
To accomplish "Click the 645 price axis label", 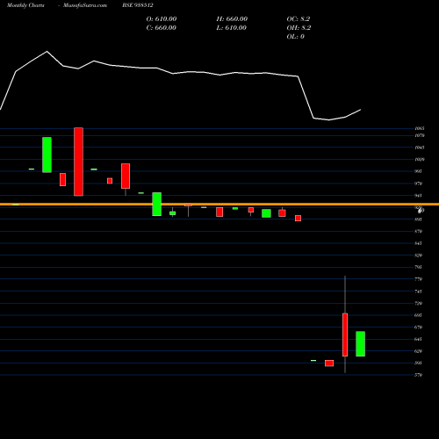I will 418,339.
